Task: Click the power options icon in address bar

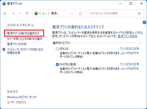Action: pyautogui.click(x=36, y=13)
